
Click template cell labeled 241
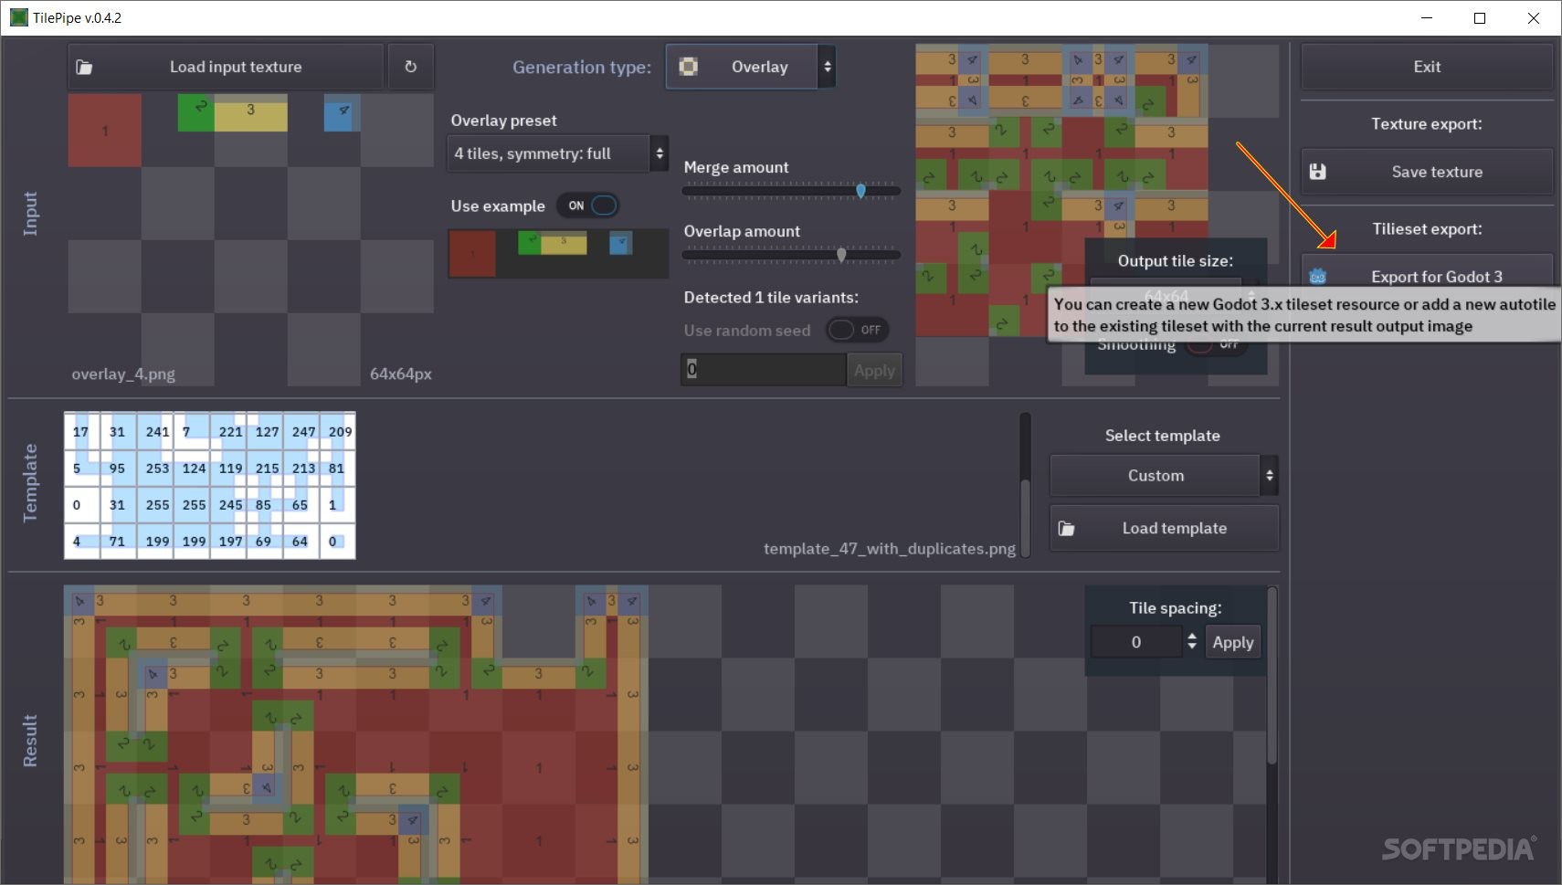point(157,431)
